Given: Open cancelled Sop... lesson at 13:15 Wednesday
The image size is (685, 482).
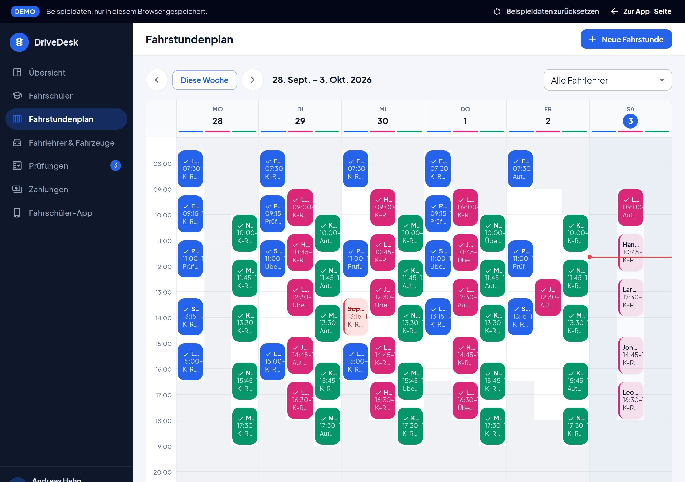Looking at the screenshot, I should [x=355, y=317].
